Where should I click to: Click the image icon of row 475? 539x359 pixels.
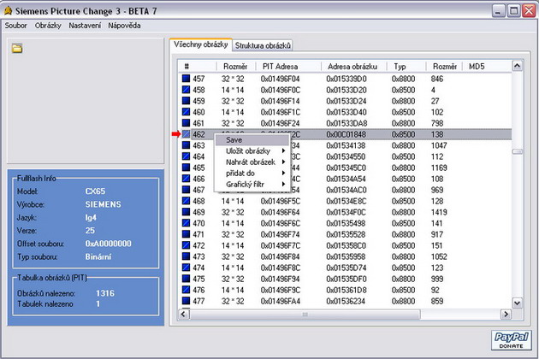(x=186, y=279)
